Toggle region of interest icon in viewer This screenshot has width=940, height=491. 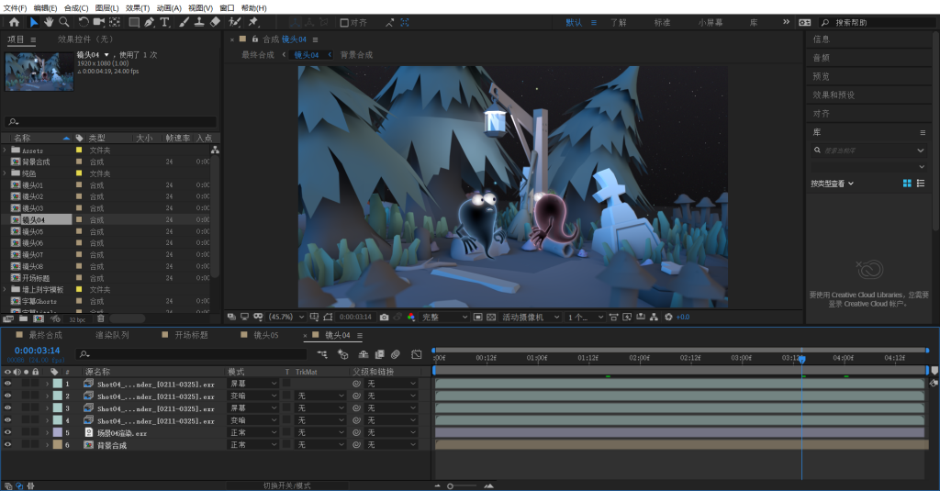[x=477, y=318]
